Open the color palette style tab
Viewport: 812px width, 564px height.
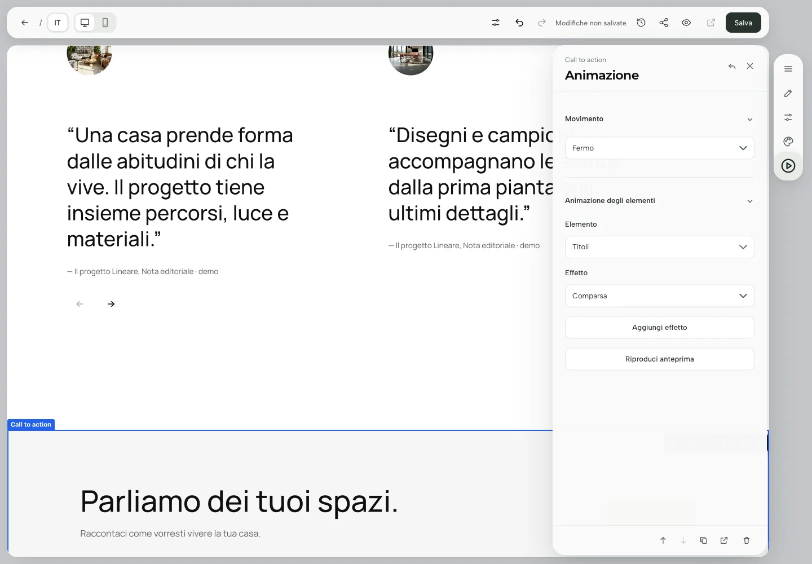[788, 142]
